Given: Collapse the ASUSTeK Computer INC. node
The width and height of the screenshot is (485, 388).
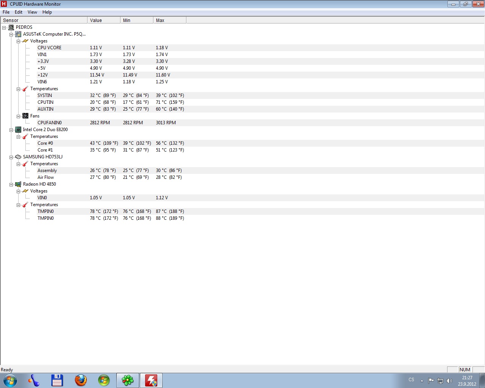Looking at the screenshot, I should click(x=11, y=34).
